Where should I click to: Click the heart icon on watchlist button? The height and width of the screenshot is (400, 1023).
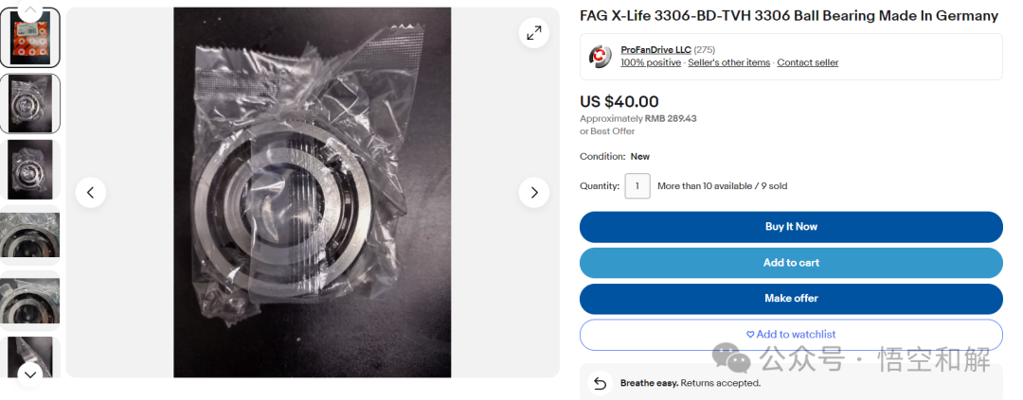pos(750,335)
